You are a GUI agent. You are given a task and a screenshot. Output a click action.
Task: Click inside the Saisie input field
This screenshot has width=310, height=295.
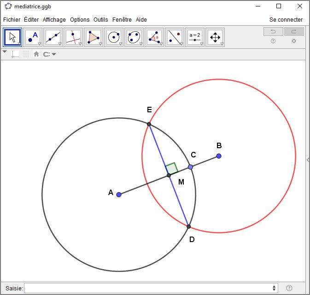(x=147, y=288)
